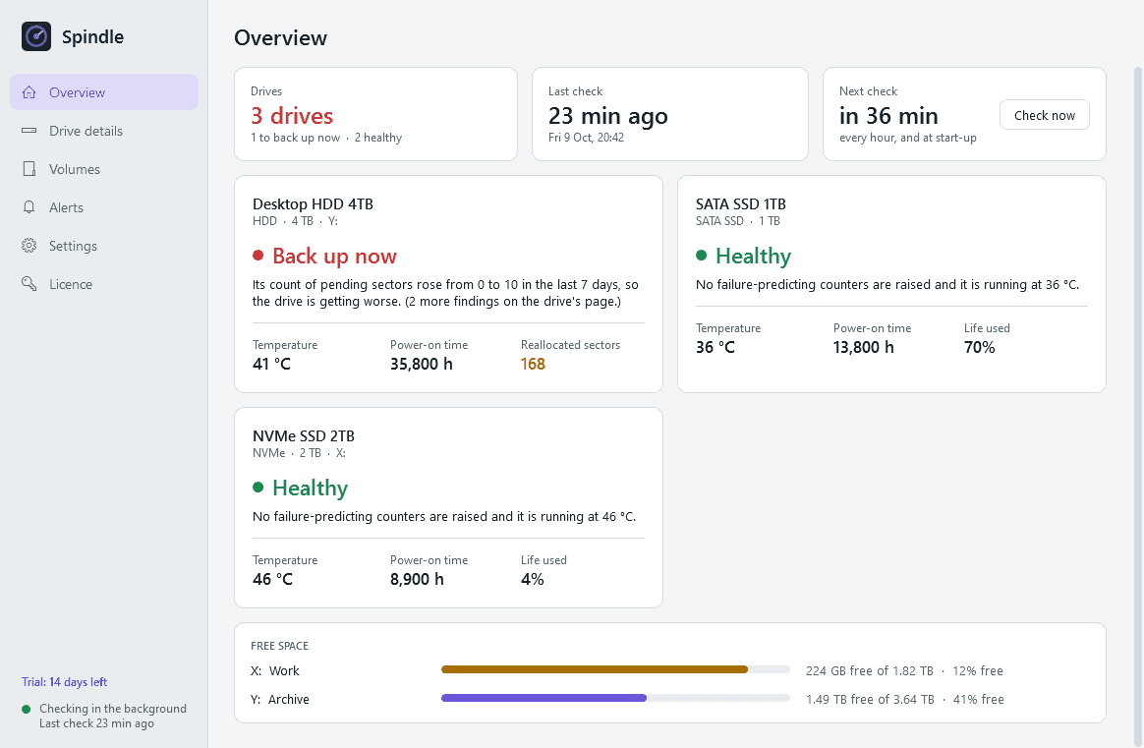Click the Trial: 14 days left link
This screenshot has width=1144, height=748.
[64, 681]
